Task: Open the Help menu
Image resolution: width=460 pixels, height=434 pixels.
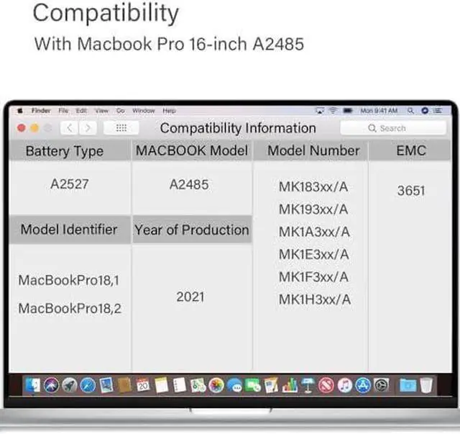Action: click(x=169, y=111)
